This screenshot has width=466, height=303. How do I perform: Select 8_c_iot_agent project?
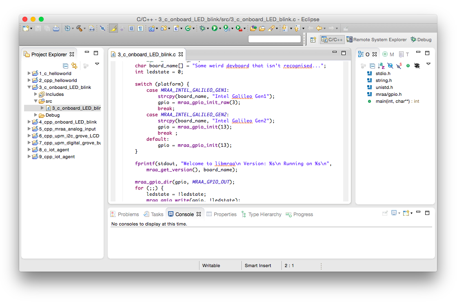point(51,150)
